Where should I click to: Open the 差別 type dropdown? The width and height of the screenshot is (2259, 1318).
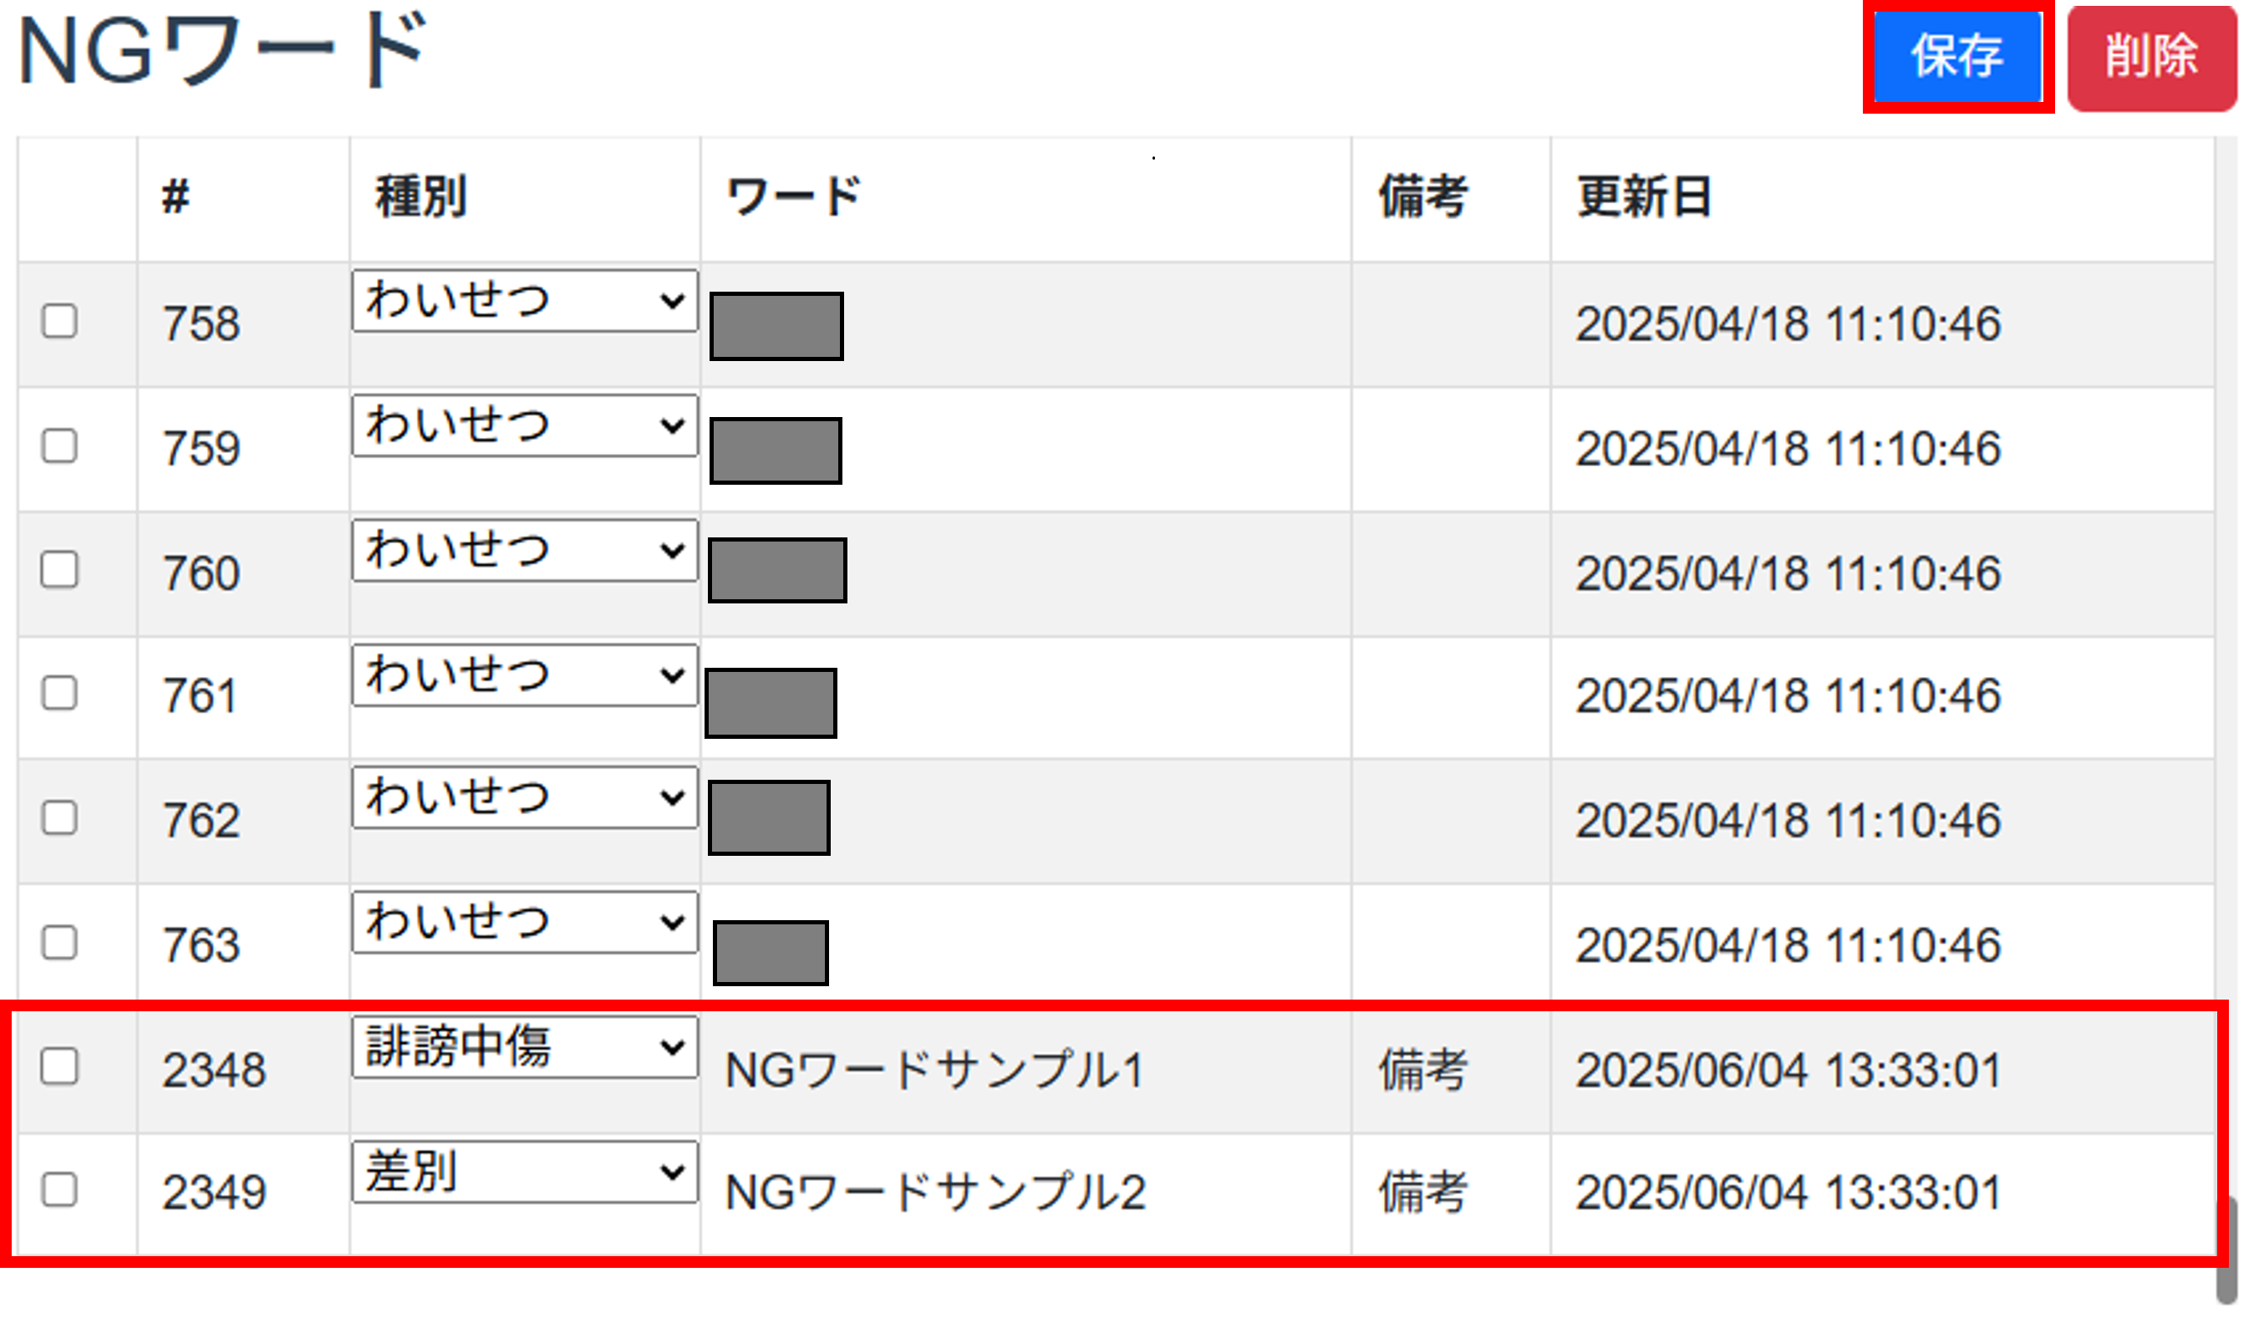(x=524, y=1172)
